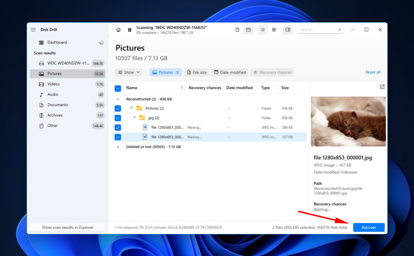The height and width of the screenshot is (256, 414).
Task: Apply the Date modified filter
Action: tap(230, 72)
